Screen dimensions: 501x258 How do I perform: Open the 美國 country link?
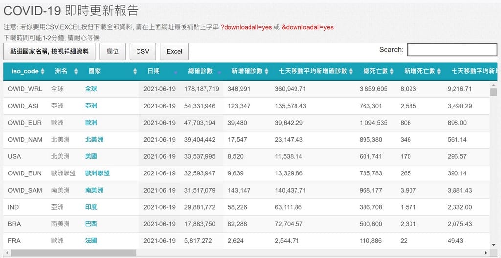pyautogui.click(x=91, y=157)
